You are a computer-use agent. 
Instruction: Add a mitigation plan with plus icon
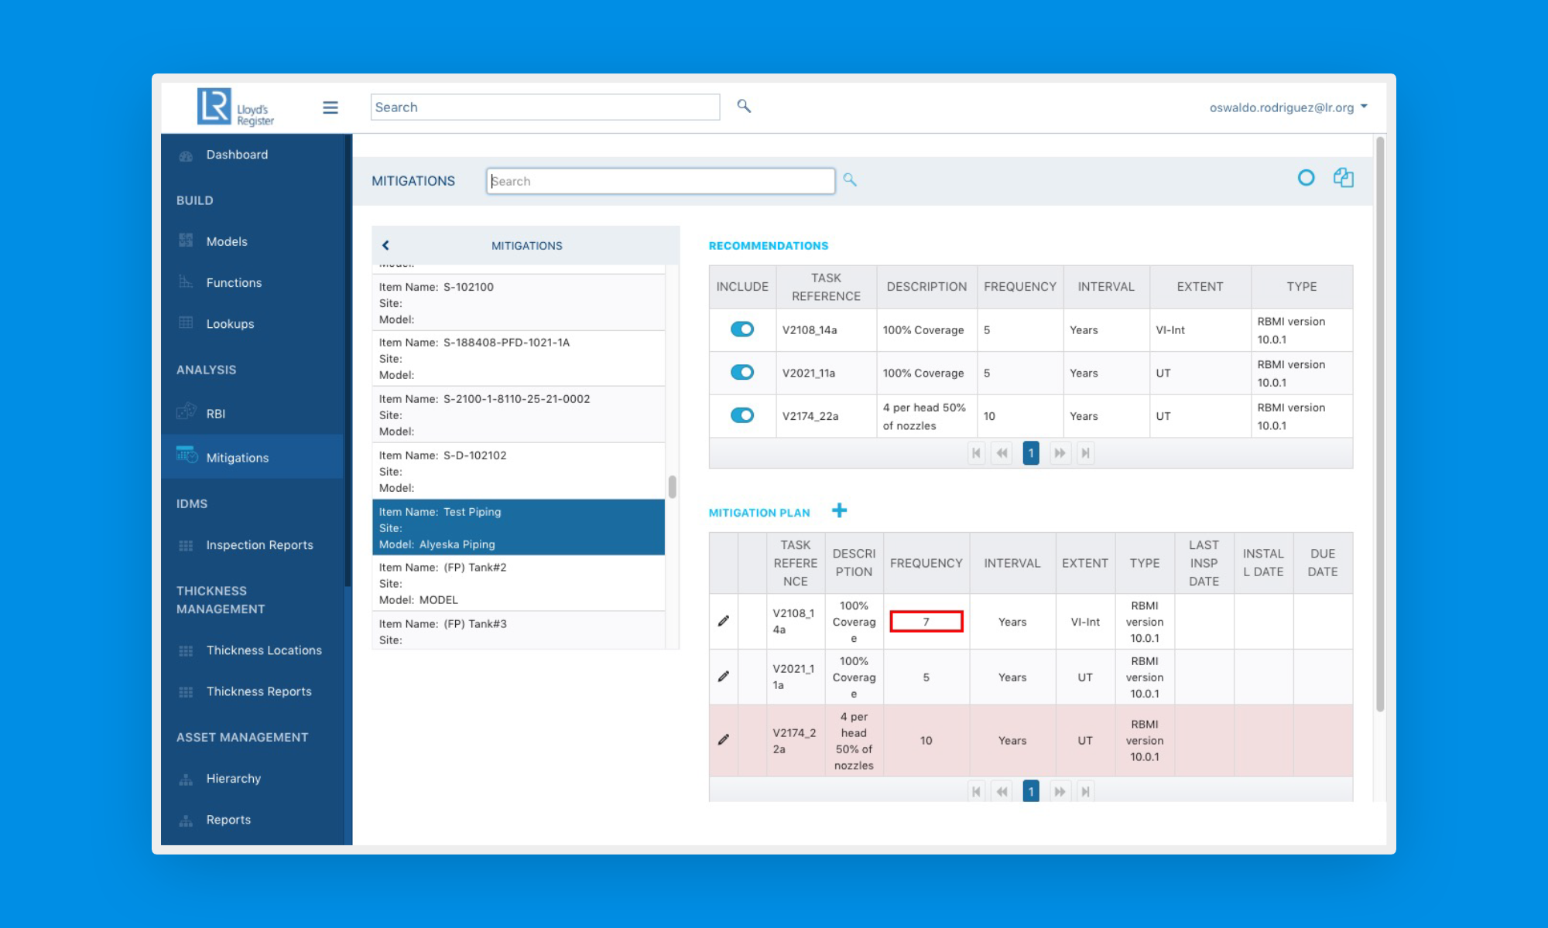(839, 510)
